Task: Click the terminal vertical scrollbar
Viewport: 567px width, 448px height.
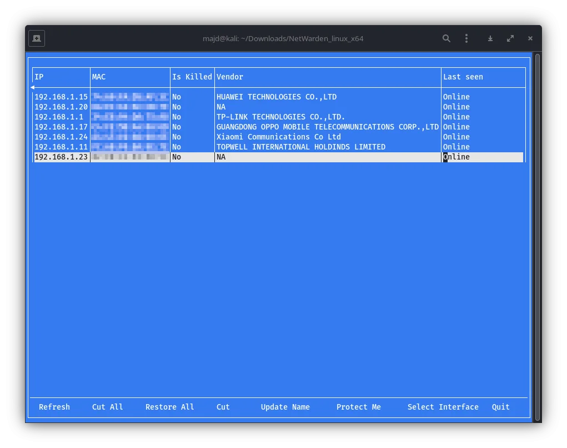Action: [x=538, y=237]
